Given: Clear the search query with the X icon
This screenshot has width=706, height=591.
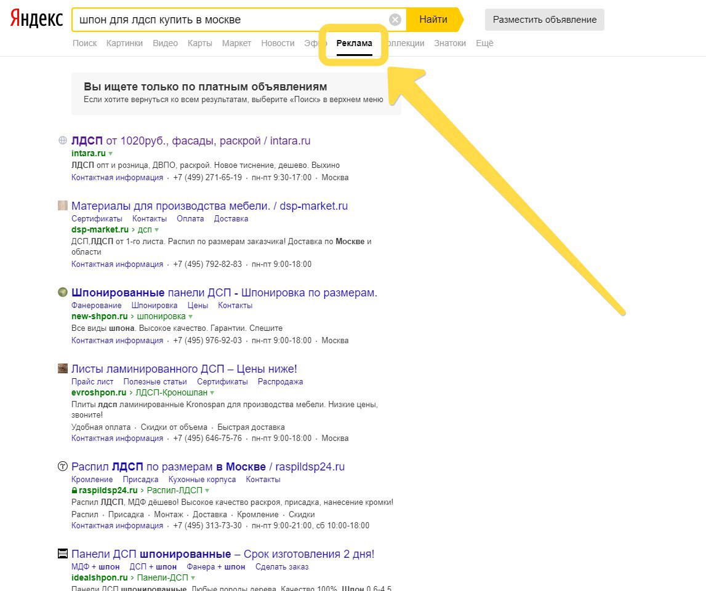Looking at the screenshot, I should tap(395, 19).
